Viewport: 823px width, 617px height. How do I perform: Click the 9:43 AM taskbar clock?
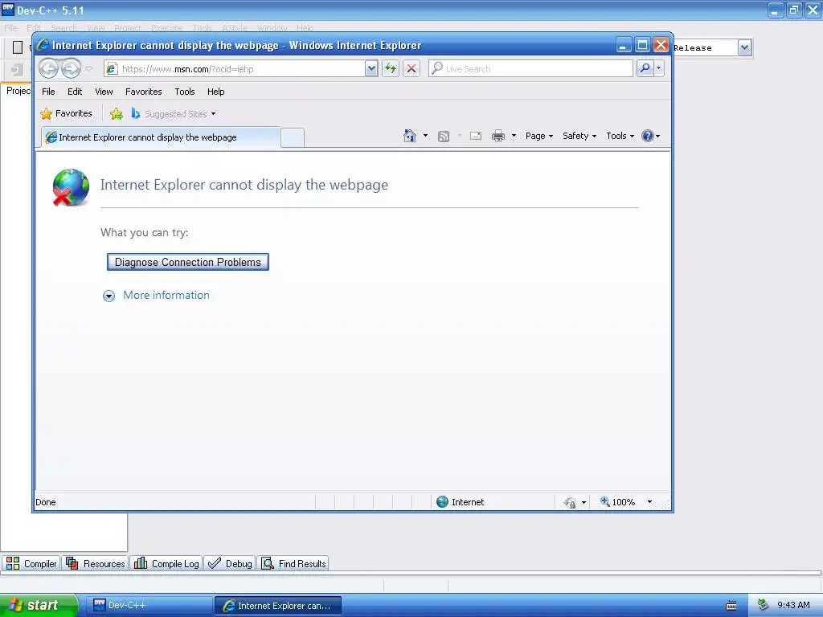(x=793, y=605)
